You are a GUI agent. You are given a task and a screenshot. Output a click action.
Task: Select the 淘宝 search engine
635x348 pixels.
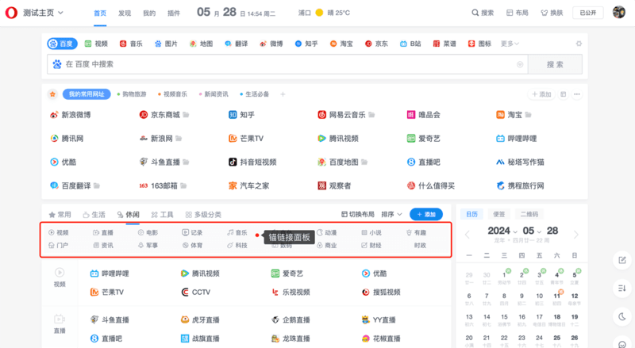[x=341, y=44]
